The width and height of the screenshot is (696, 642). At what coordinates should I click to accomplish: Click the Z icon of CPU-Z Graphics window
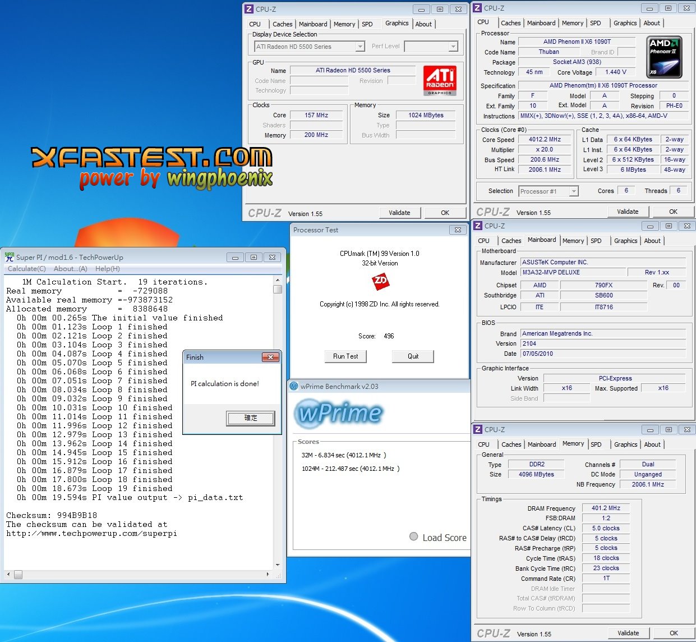click(x=249, y=9)
